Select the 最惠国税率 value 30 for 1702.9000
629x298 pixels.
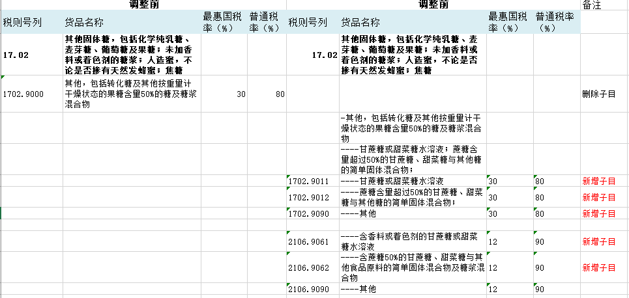[x=223, y=94]
